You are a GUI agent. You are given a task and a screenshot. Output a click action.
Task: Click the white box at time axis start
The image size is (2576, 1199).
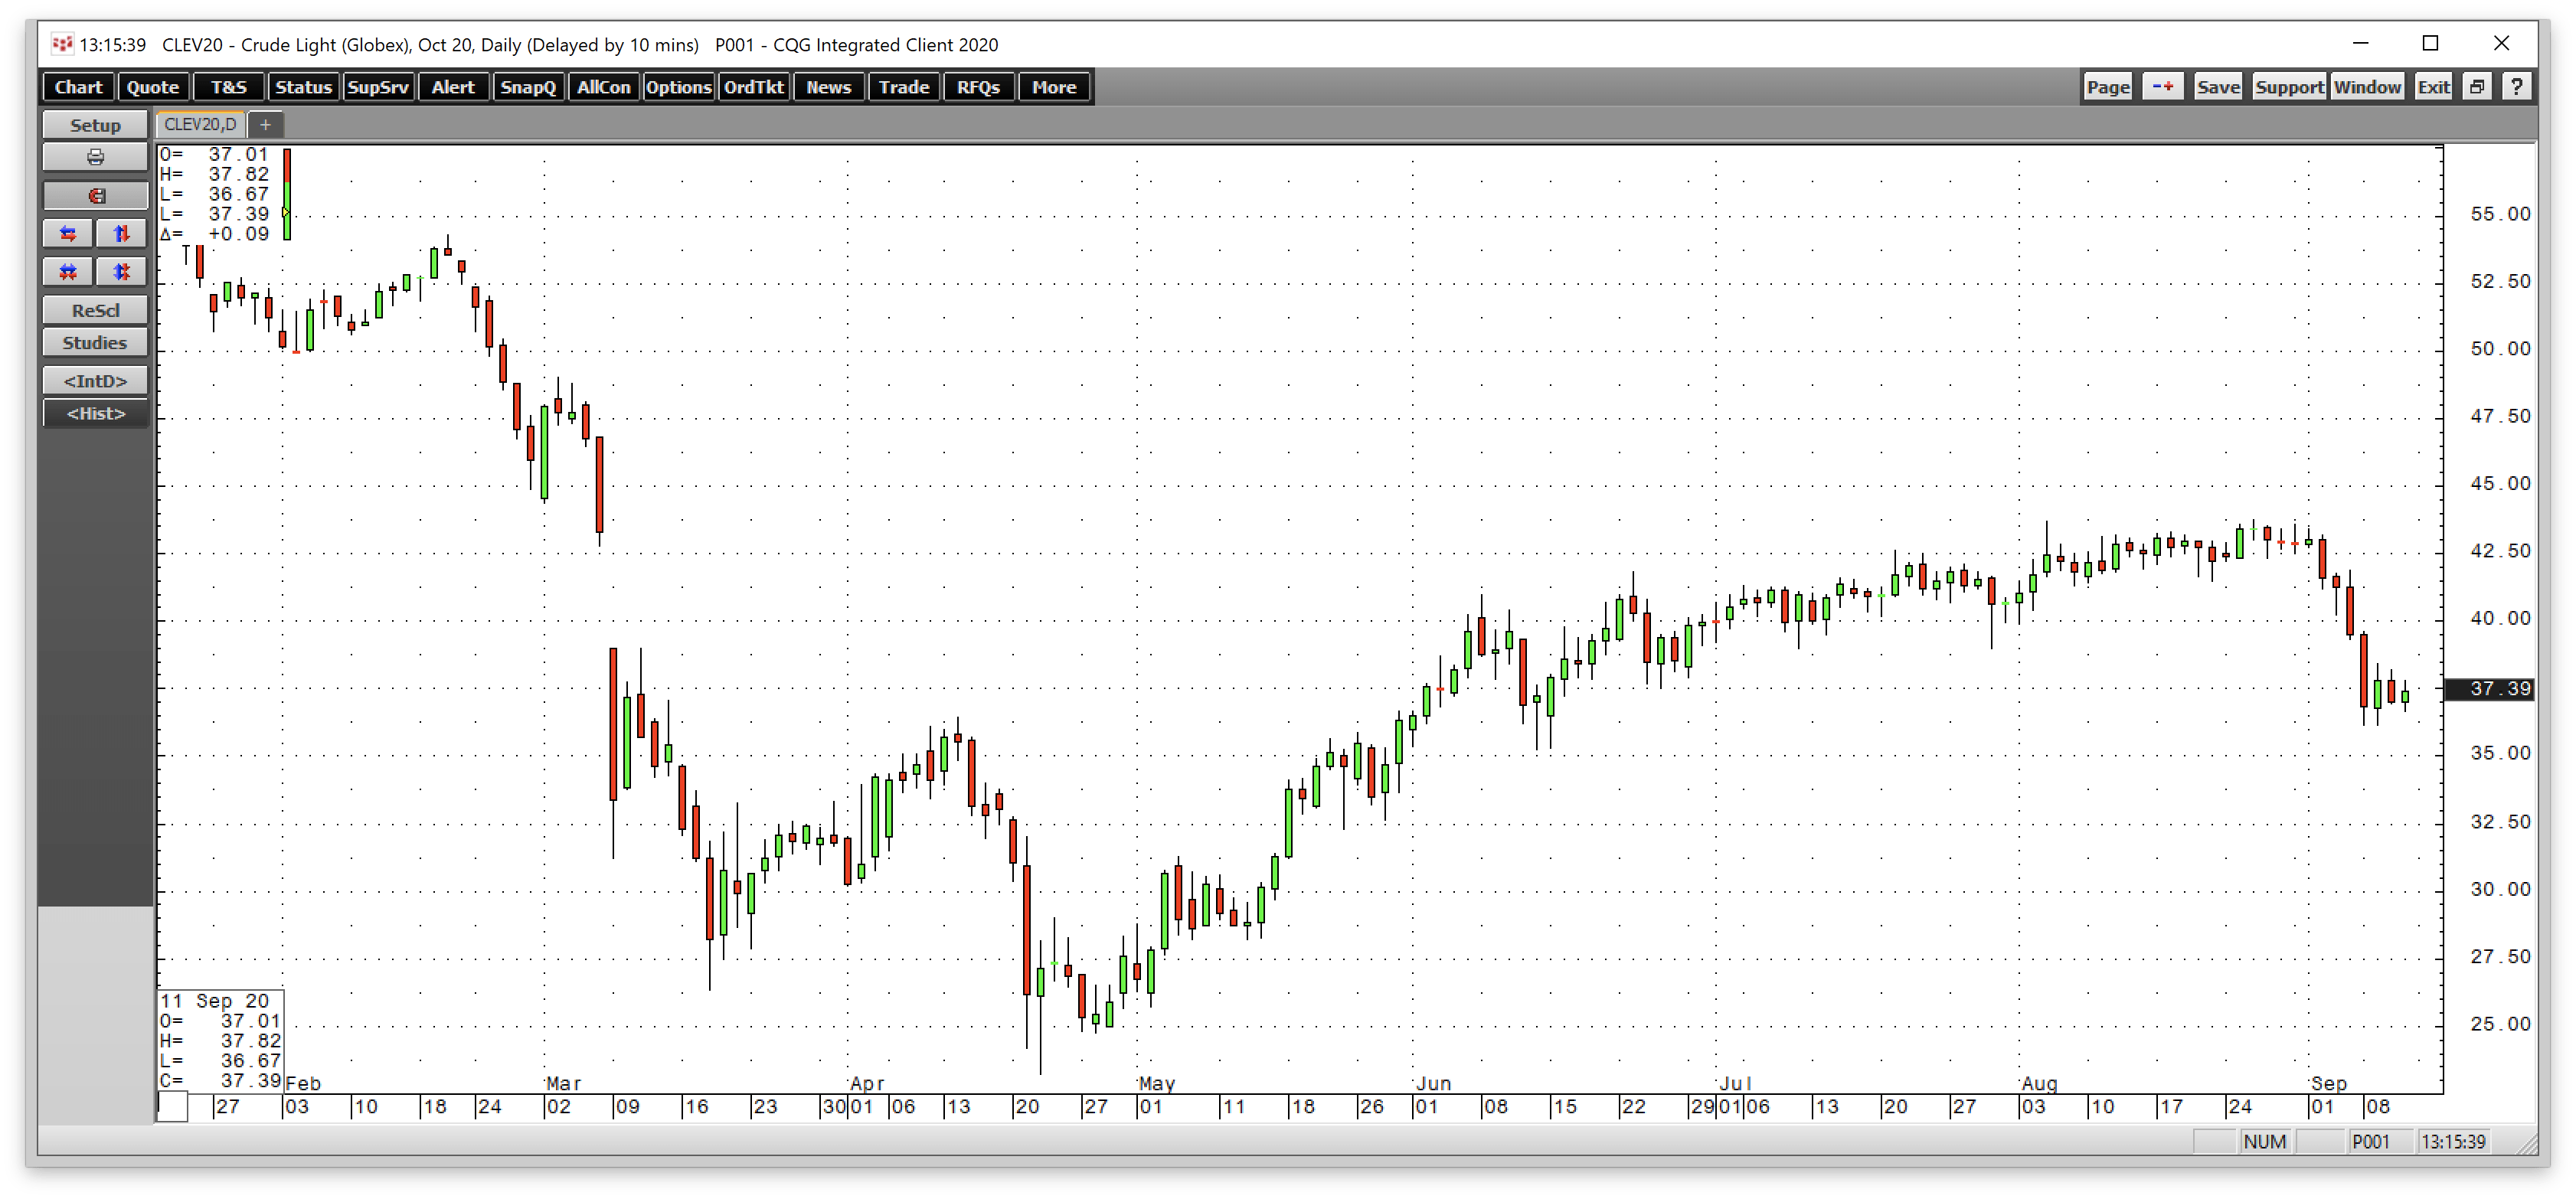point(173,1106)
